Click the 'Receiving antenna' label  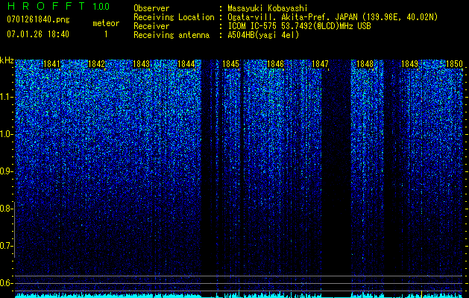point(171,35)
